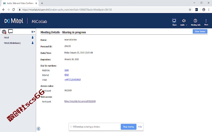This screenshot has width=212, height=132.
Task: Open Chrome's three-dot menu
Action: (209, 10)
